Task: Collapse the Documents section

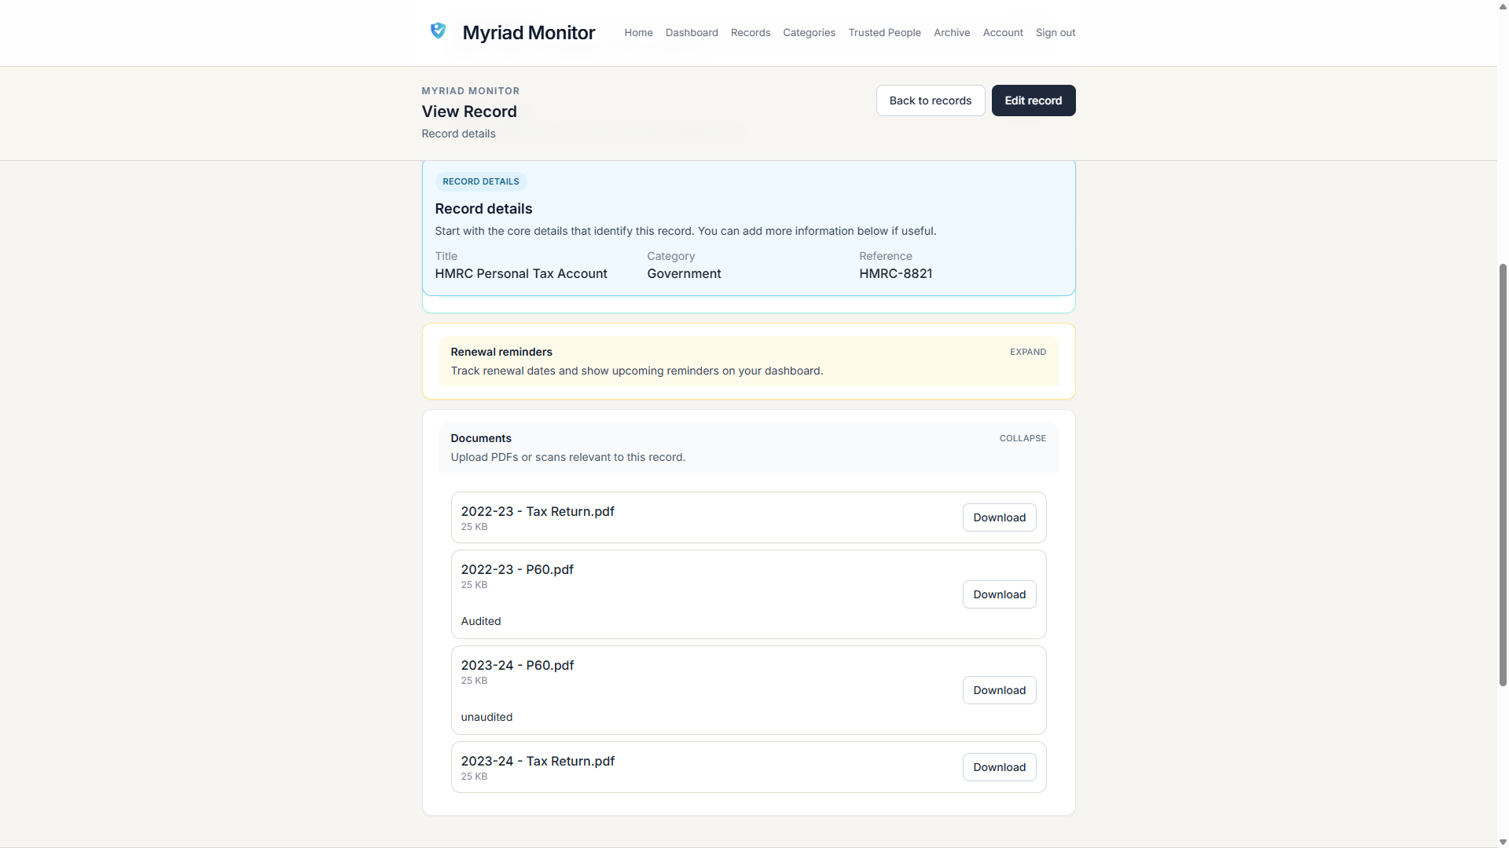Action: click(1022, 439)
